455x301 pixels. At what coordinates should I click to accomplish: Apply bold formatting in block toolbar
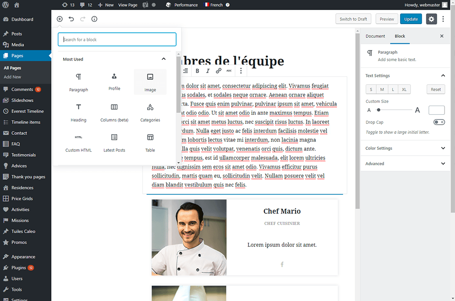click(197, 71)
